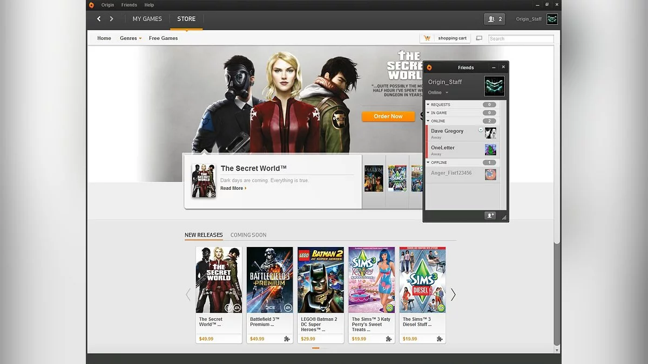Image resolution: width=648 pixels, height=364 pixels.
Task: Go back with the left arrow
Action: pos(99,19)
